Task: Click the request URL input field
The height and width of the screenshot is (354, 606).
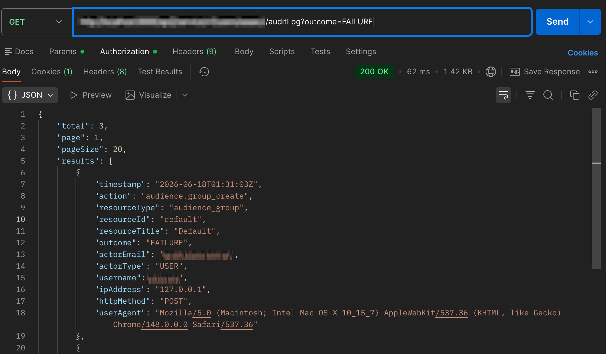Action: coord(302,22)
